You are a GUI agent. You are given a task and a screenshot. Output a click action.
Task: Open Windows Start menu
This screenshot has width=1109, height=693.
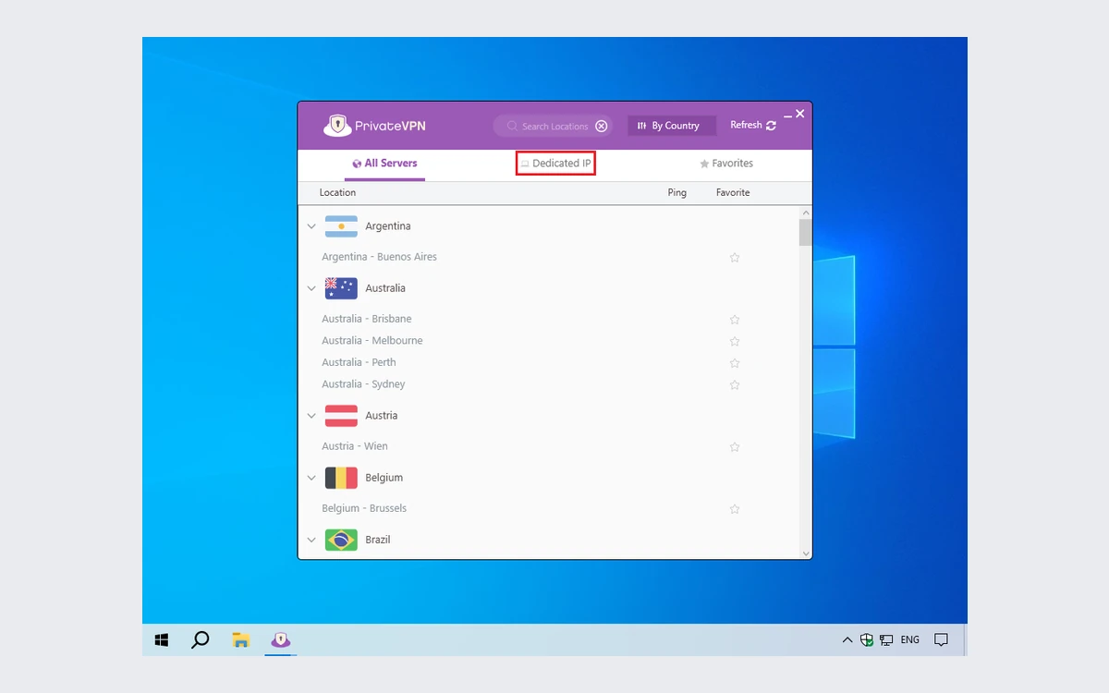[162, 639]
